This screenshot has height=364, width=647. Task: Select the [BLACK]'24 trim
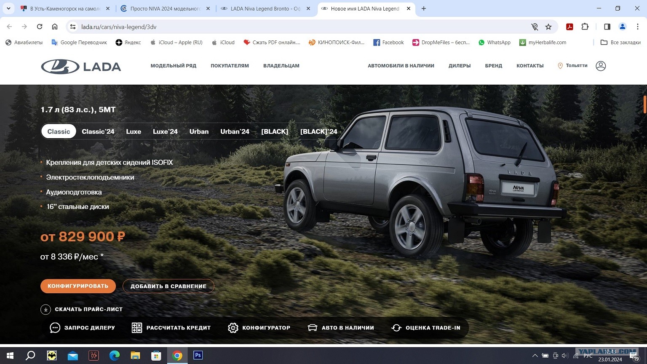point(319,131)
